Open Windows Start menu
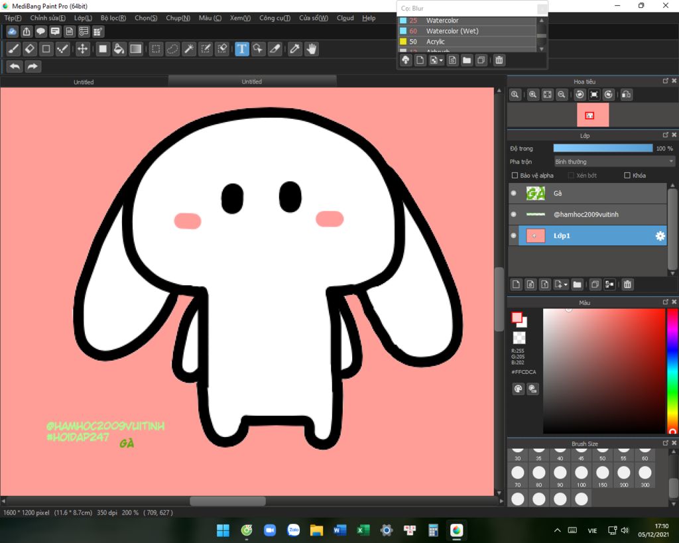 click(223, 530)
